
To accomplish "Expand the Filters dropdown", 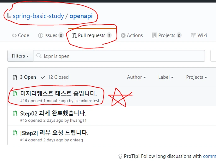I will (20, 56).
